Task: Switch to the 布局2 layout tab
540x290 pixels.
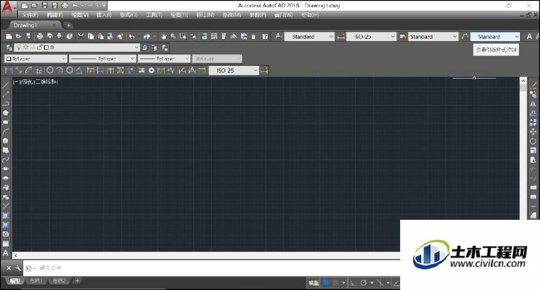Action: [x=59, y=281]
